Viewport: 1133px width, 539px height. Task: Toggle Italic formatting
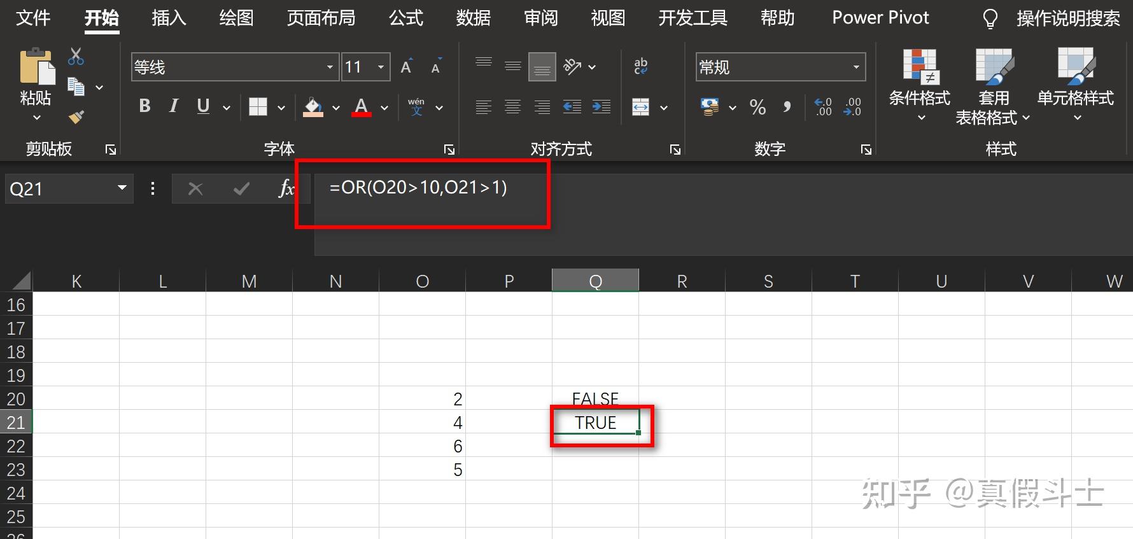174,106
